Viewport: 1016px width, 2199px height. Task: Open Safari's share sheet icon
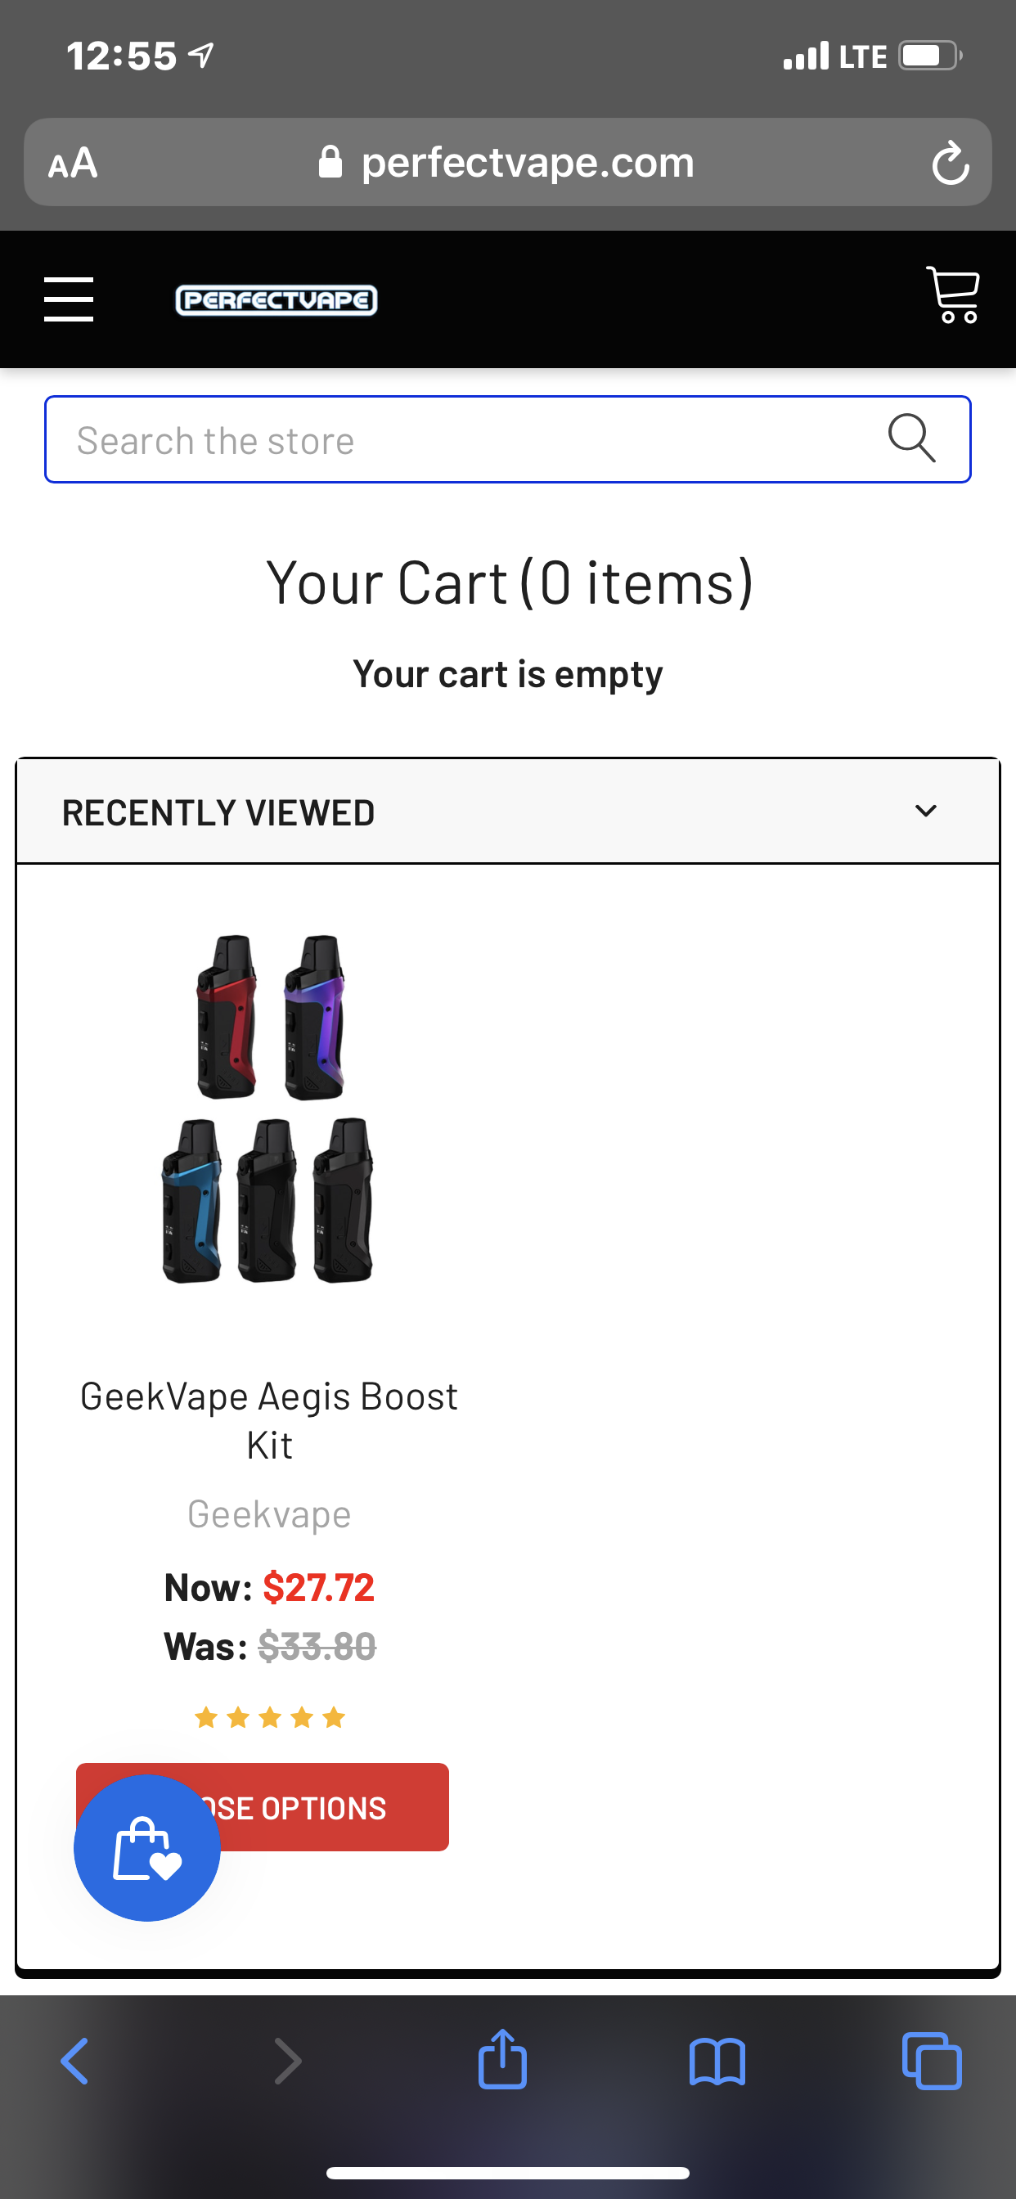[x=502, y=2059]
